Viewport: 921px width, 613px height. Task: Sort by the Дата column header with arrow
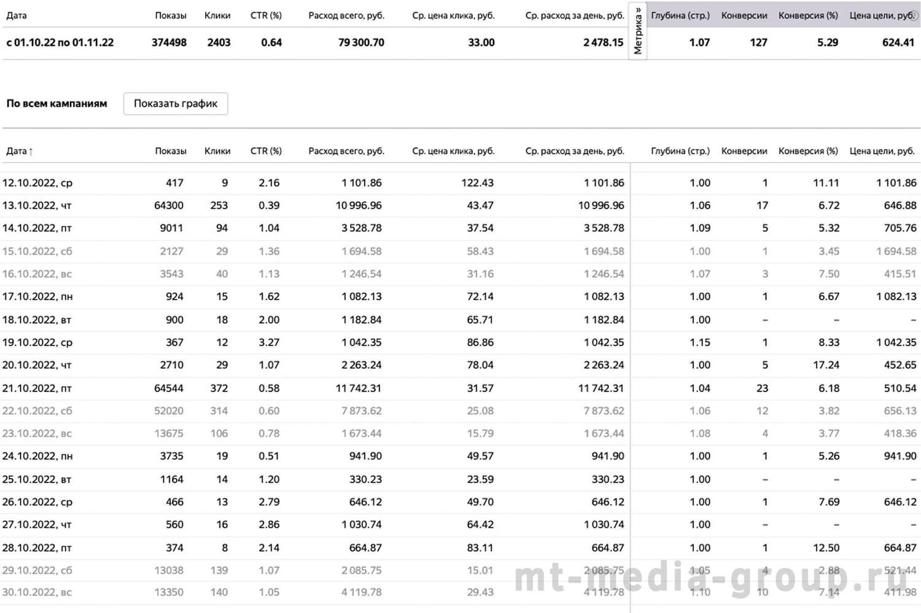click(x=19, y=151)
